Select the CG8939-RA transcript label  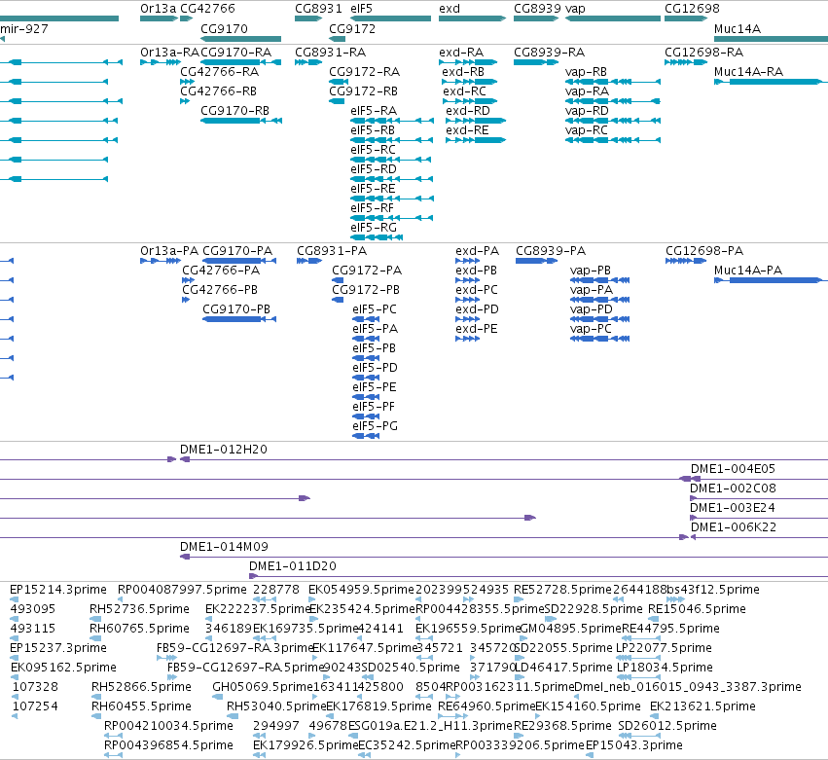pyautogui.click(x=549, y=53)
